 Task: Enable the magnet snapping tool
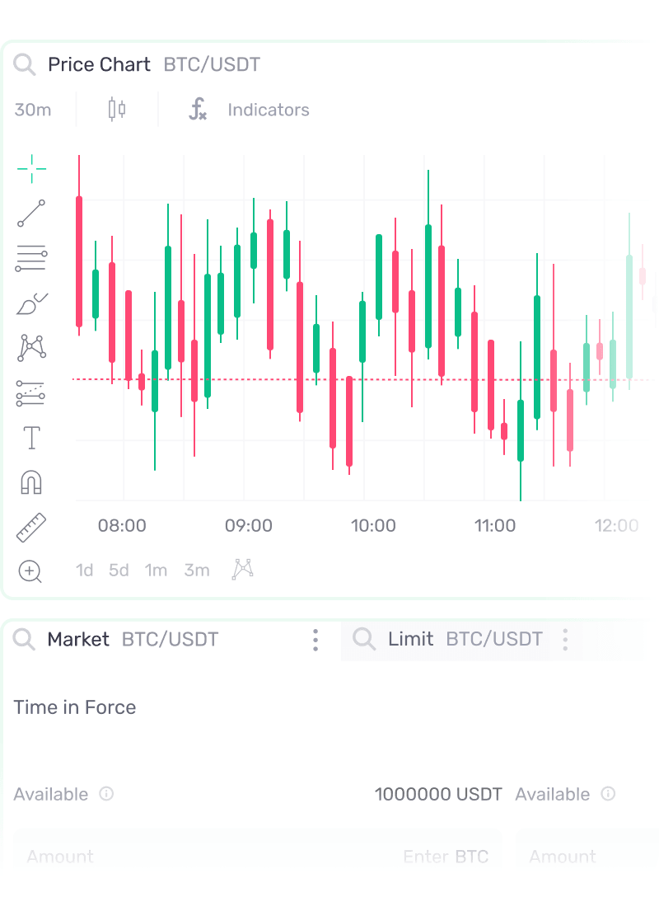(x=31, y=482)
